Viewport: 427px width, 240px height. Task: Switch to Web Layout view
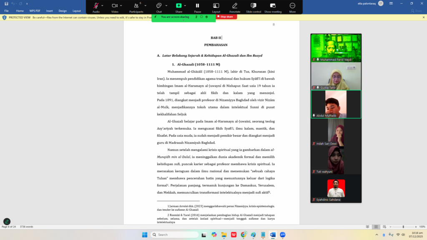384,227
